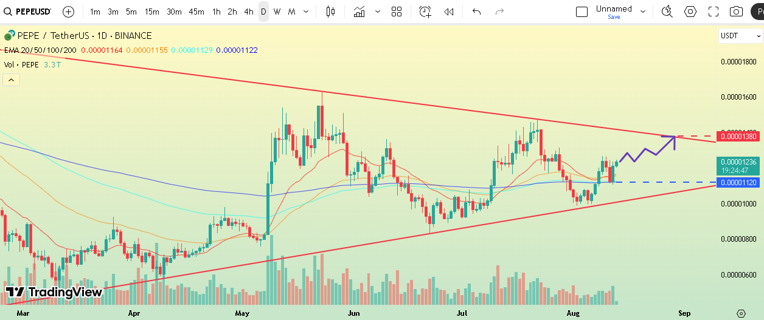This screenshot has height=320, width=764.
Task: Select the EMA 20/50/100/200 indicator legend
Action: pos(40,50)
